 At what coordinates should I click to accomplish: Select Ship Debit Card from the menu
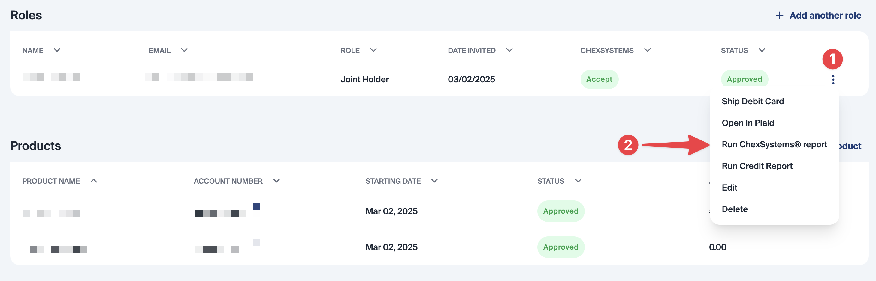pos(753,102)
